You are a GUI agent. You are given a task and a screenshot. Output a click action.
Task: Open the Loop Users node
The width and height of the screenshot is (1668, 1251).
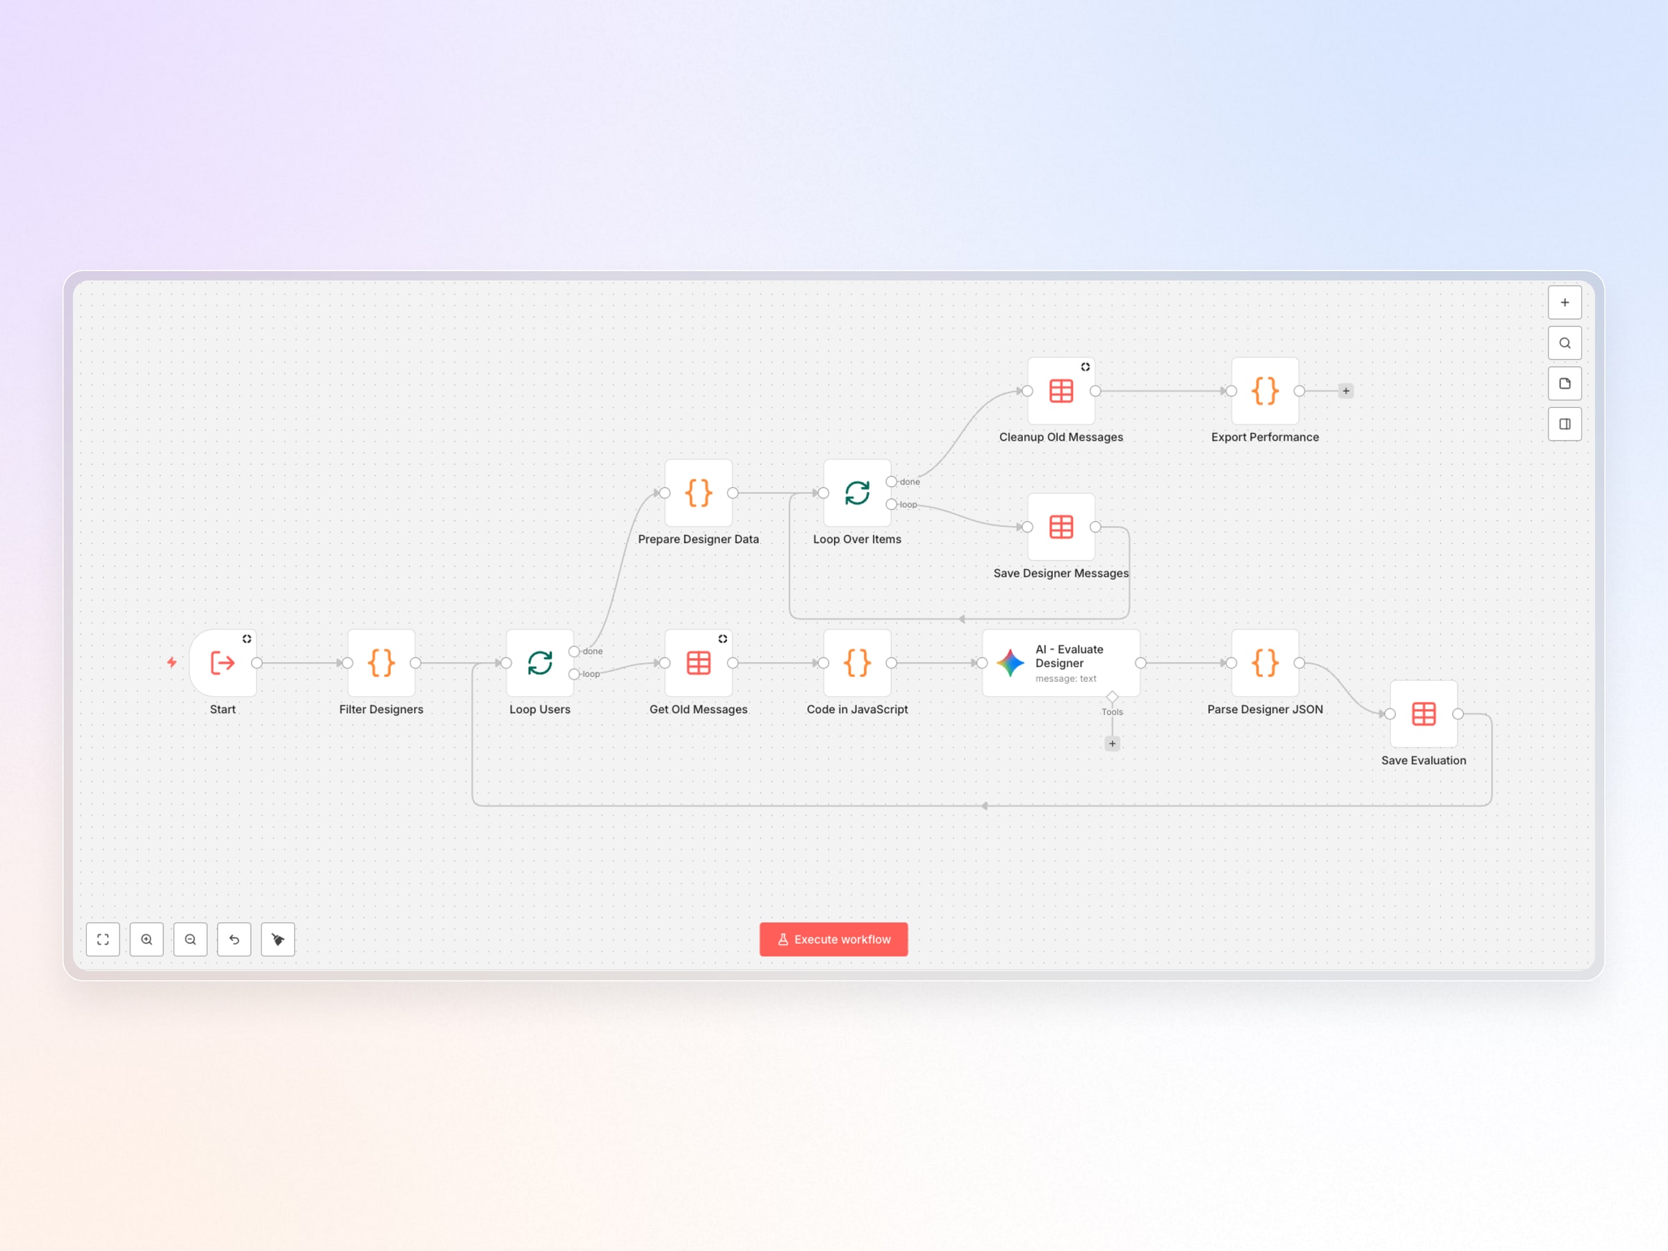tap(539, 664)
